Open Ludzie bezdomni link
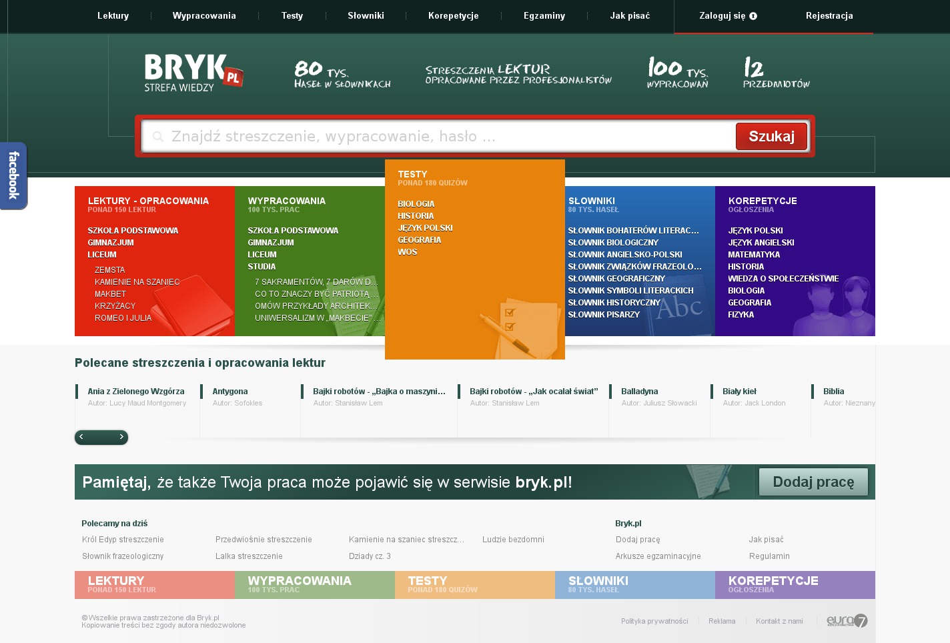The height and width of the screenshot is (643, 950). pyautogui.click(x=513, y=540)
